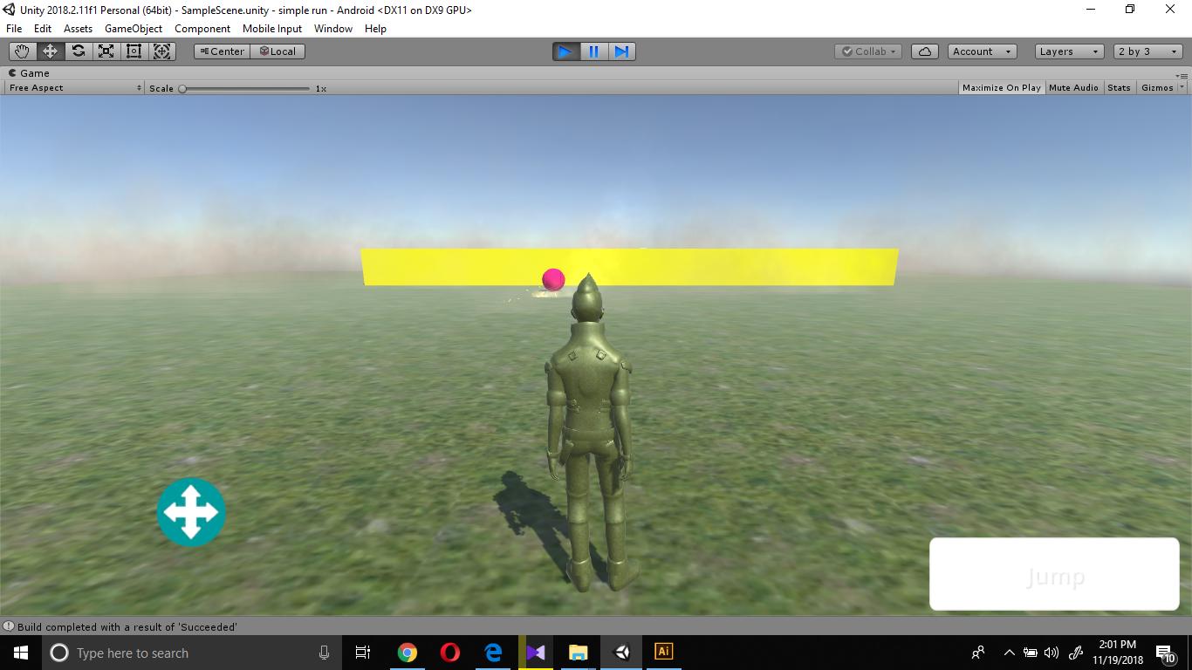Viewport: 1192px width, 670px height.
Task: Adjust the game view Scale slider
Action: point(245,88)
